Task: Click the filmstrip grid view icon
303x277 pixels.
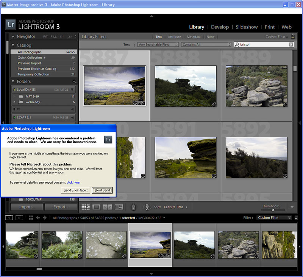Action: (31, 218)
